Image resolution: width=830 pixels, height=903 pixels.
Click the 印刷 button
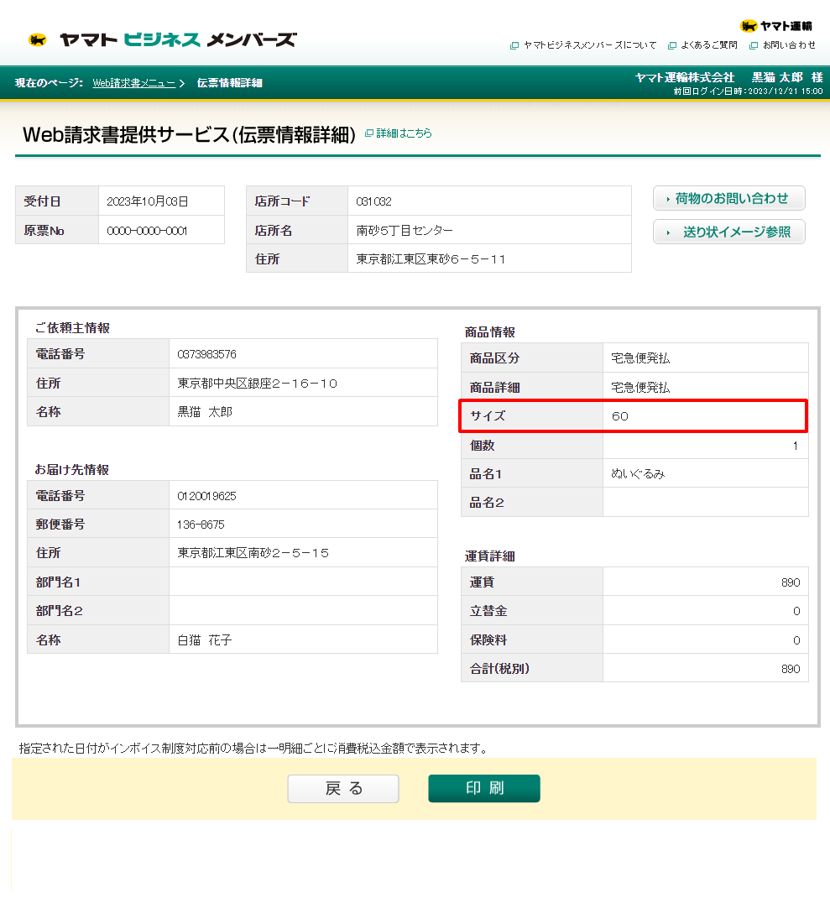pos(484,788)
